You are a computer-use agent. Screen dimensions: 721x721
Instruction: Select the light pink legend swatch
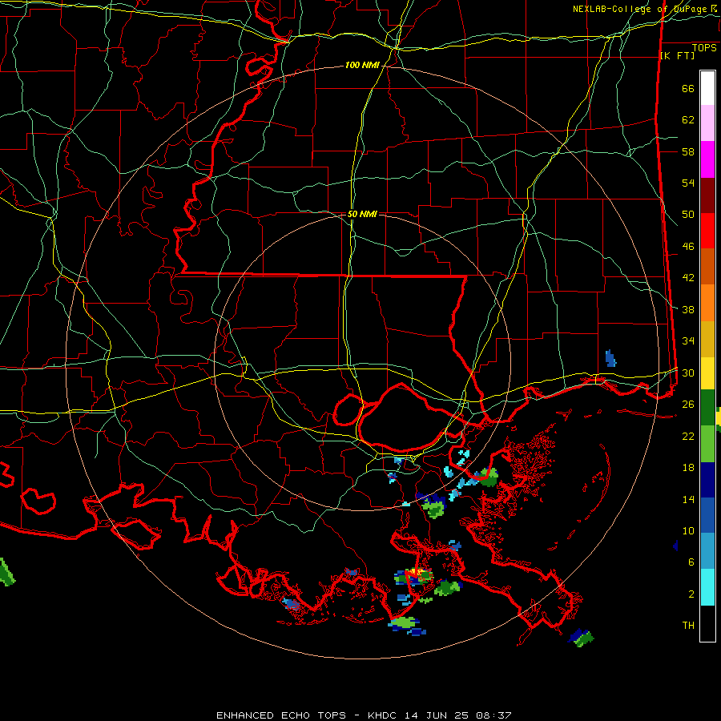707,123
